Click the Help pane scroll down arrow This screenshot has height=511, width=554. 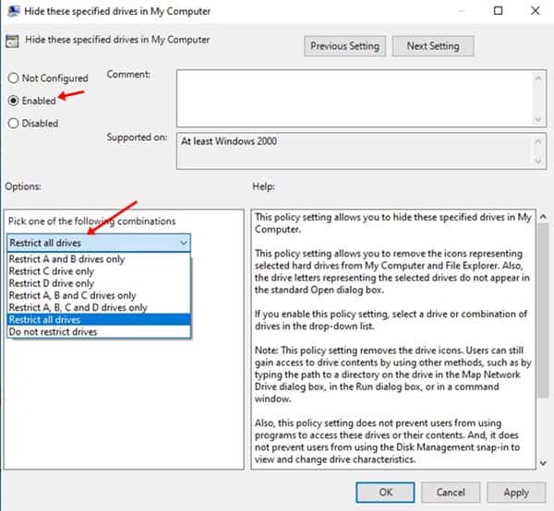click(x=543, y=463)
